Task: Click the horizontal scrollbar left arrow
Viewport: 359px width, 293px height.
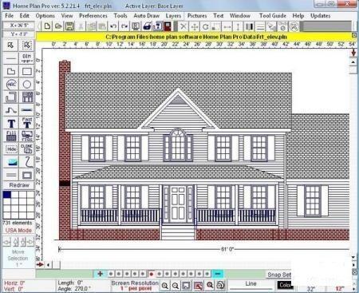Action: point(48,265)
